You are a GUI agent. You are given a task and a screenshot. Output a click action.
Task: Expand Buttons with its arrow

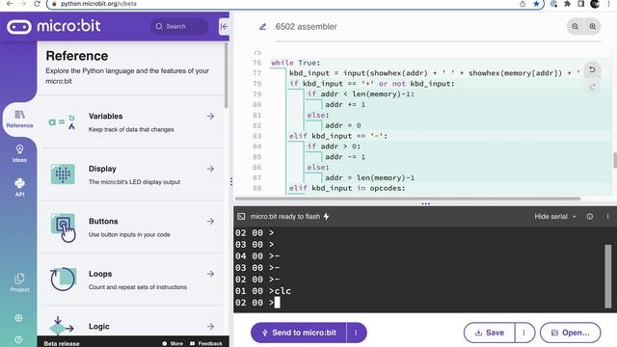click(210, 221)
